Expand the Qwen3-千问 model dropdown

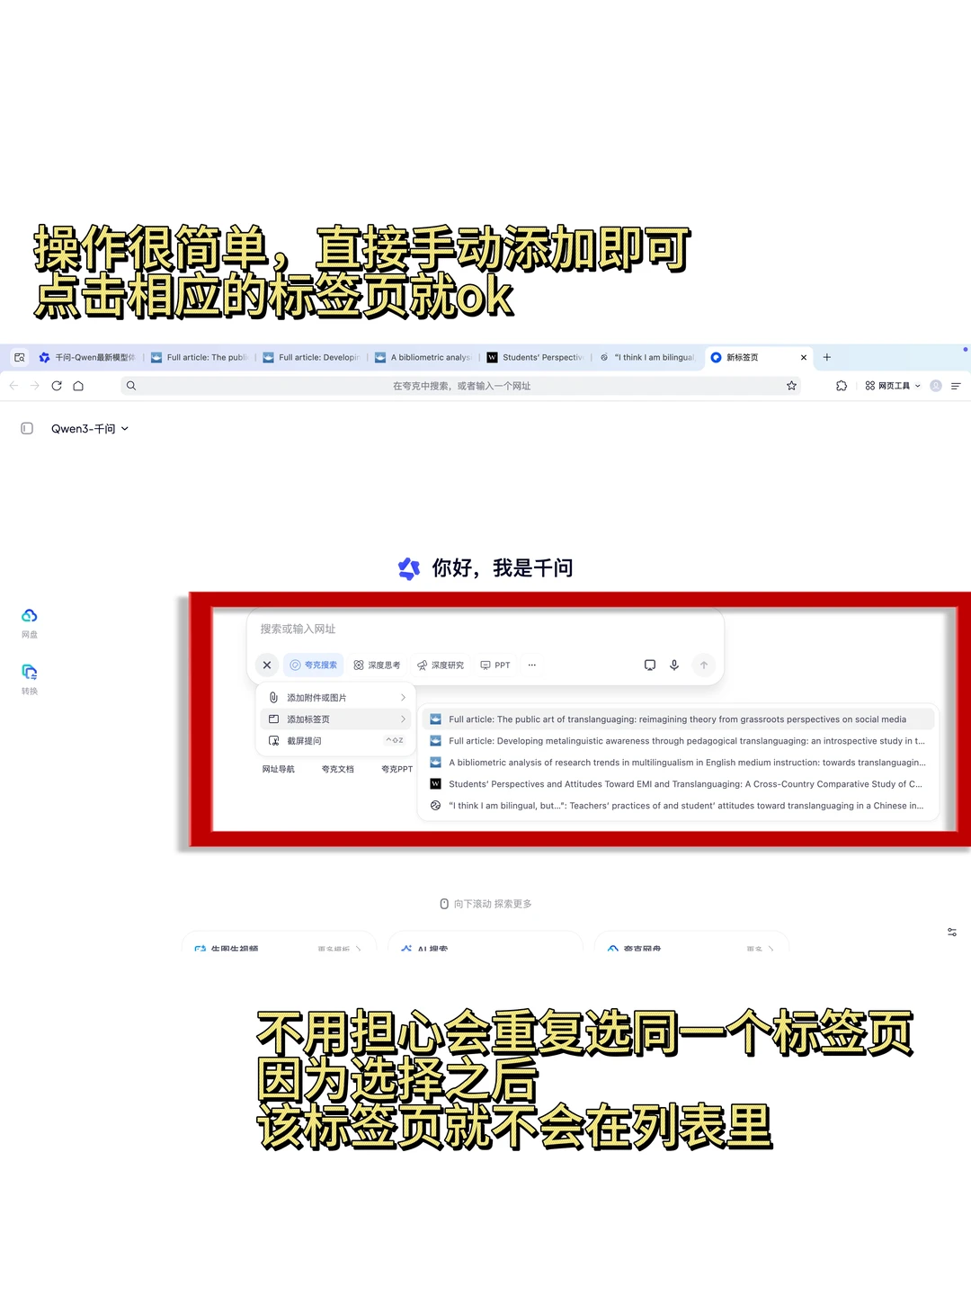point(90,429)
